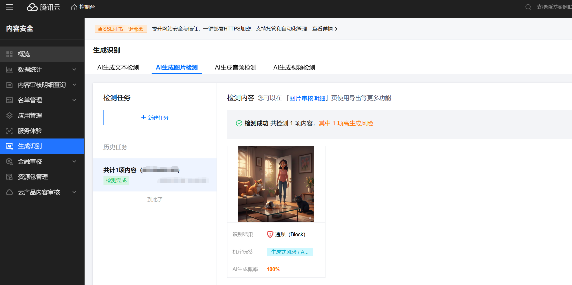Switch to AI-generated text detection tab
This screenshot has height=285, width=572.
coord(118,68)
